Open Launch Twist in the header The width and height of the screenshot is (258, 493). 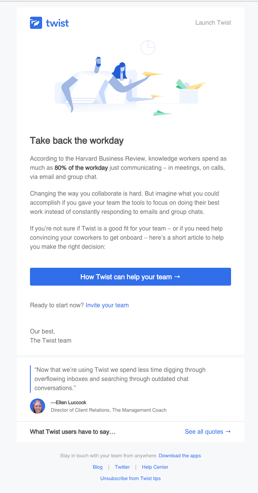coord(213,23)
